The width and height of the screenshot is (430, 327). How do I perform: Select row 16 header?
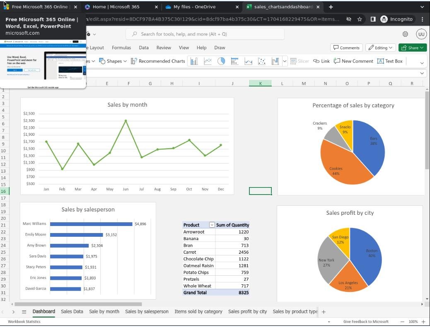pos(4,191)
